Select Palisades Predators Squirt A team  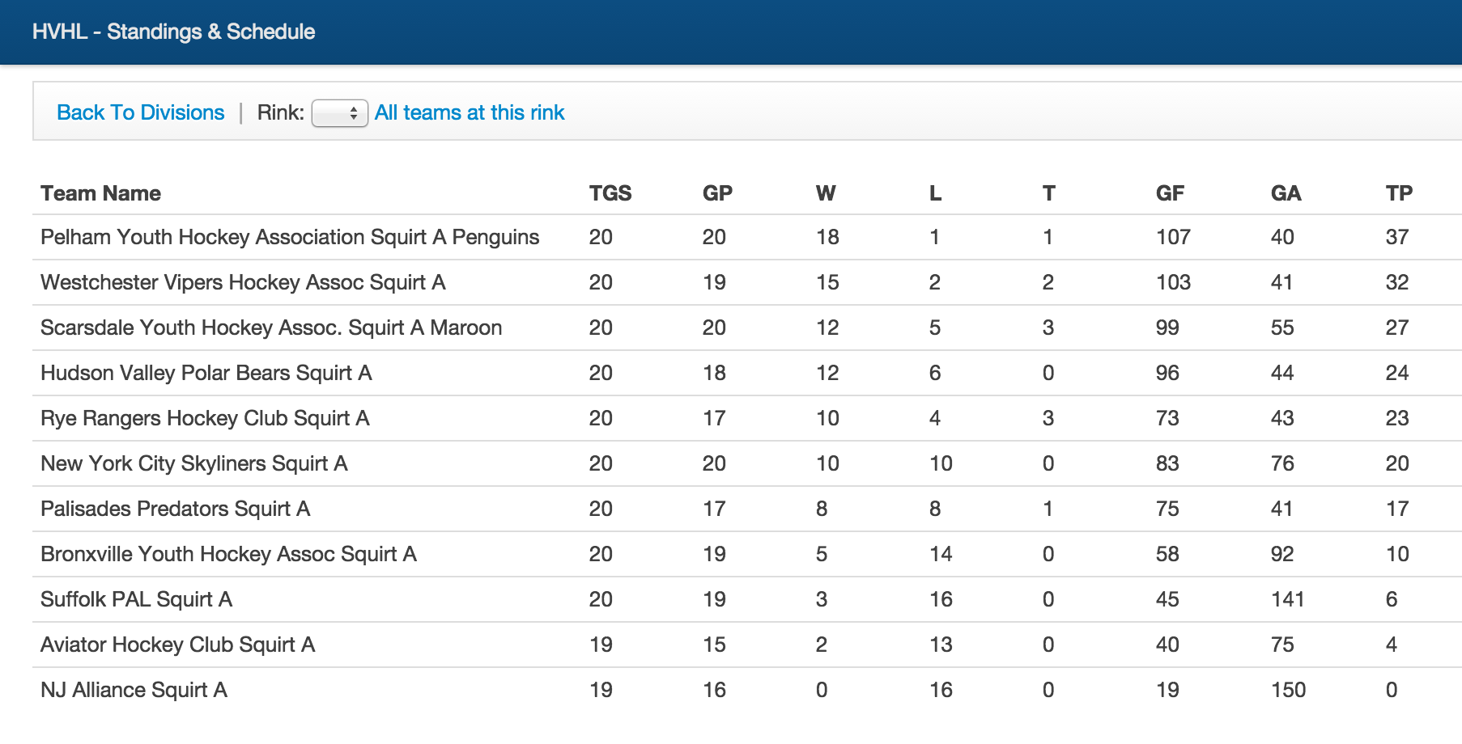coord(176,509)
